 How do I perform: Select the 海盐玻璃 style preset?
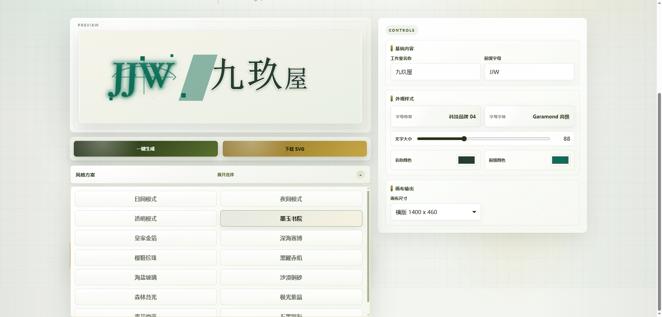pos(146,277)
